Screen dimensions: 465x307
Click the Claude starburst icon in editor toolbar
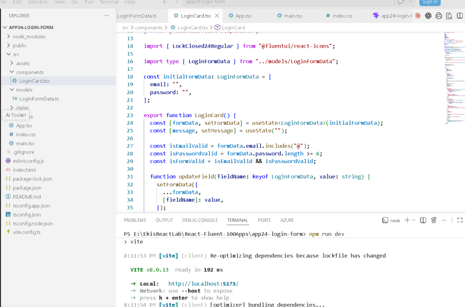[418, 16]
